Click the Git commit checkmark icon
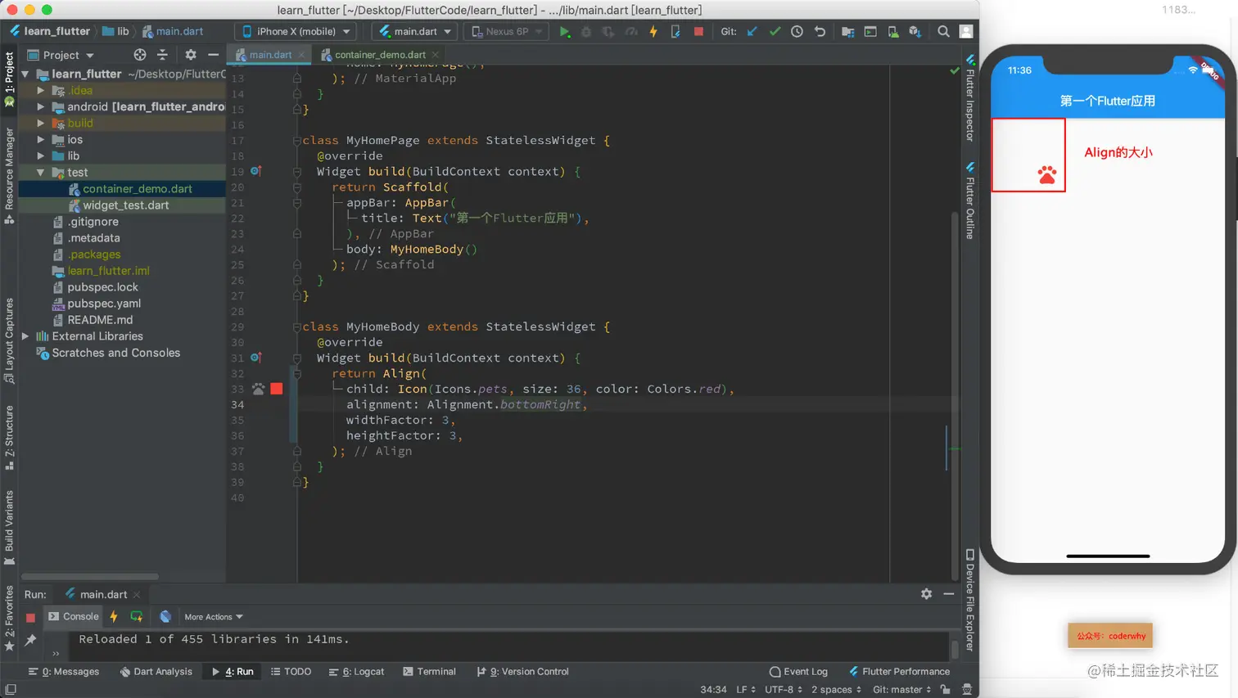Screen dimensions: 1238x698 click(775, 32)
